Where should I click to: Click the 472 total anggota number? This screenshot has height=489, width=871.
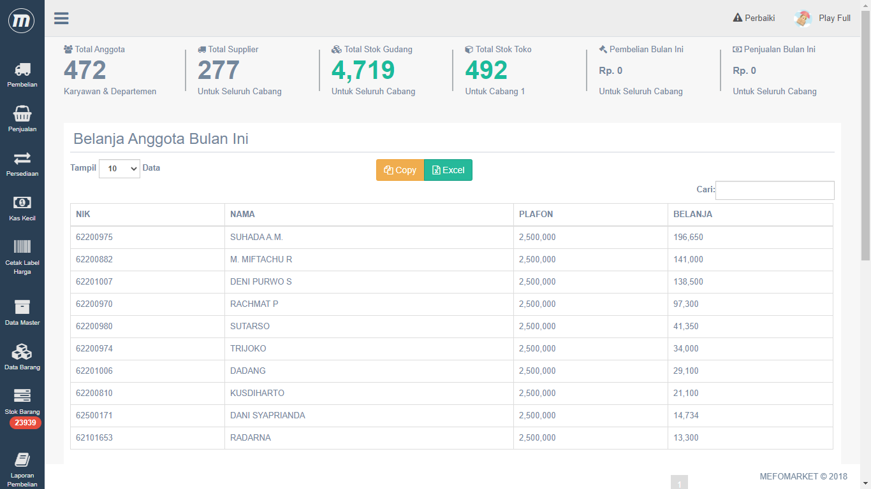pos(85,70)
